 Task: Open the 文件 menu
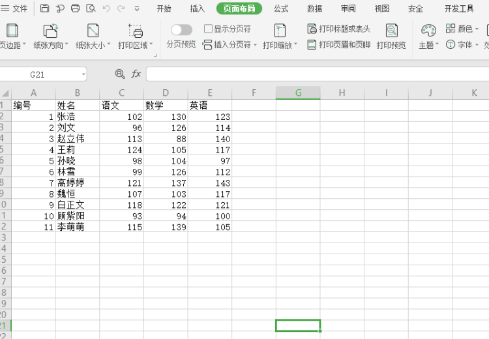pos(14,8)
